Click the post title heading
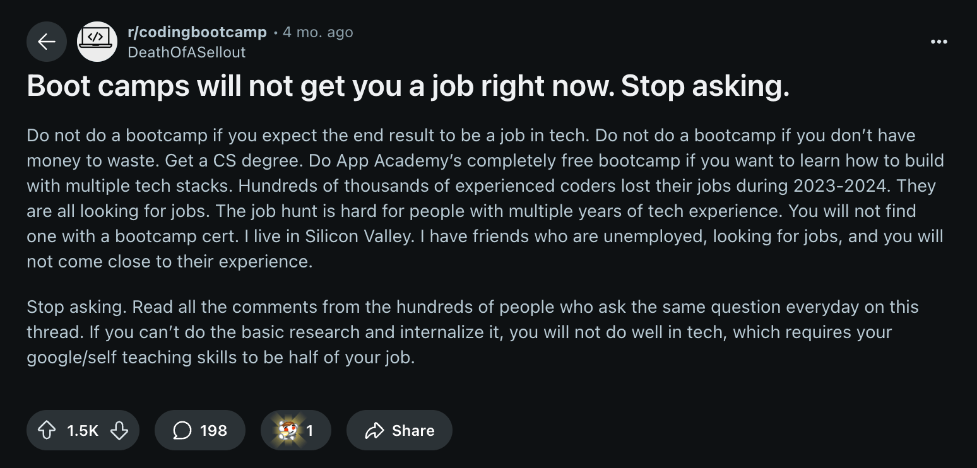 (408, 86)
